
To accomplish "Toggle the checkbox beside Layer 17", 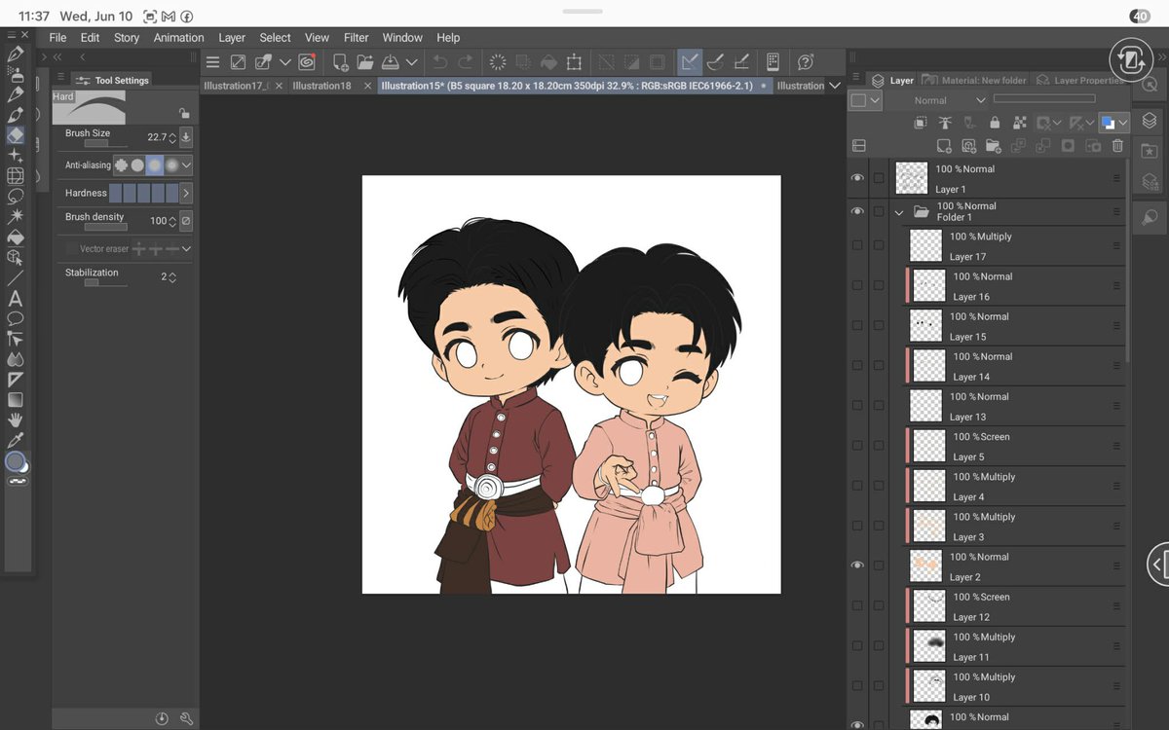I will pos(879,245).
